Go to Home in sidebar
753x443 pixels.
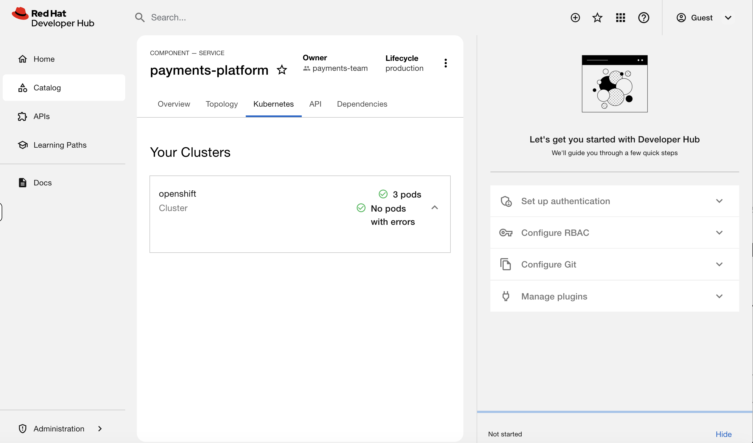pos(64,59)
